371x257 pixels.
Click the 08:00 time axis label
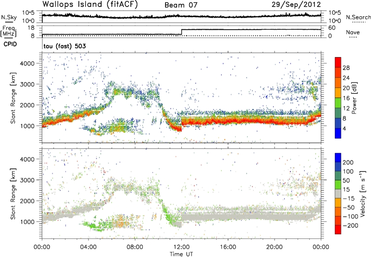[x=135, y=247]
